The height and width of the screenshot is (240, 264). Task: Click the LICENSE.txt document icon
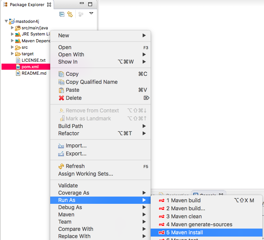[x=18, y=60]
